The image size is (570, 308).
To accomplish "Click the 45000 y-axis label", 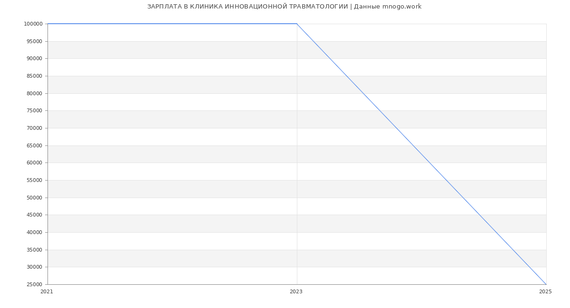I will tap(34, 215).
